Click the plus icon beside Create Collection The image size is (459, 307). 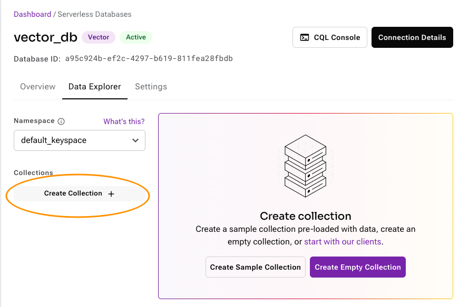click(x=111, y=194)
